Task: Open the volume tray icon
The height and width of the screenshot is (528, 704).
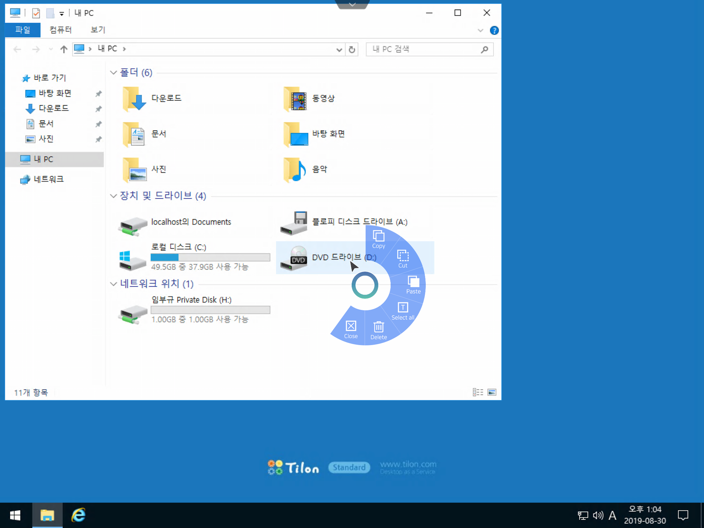Action: pos(598,515)
